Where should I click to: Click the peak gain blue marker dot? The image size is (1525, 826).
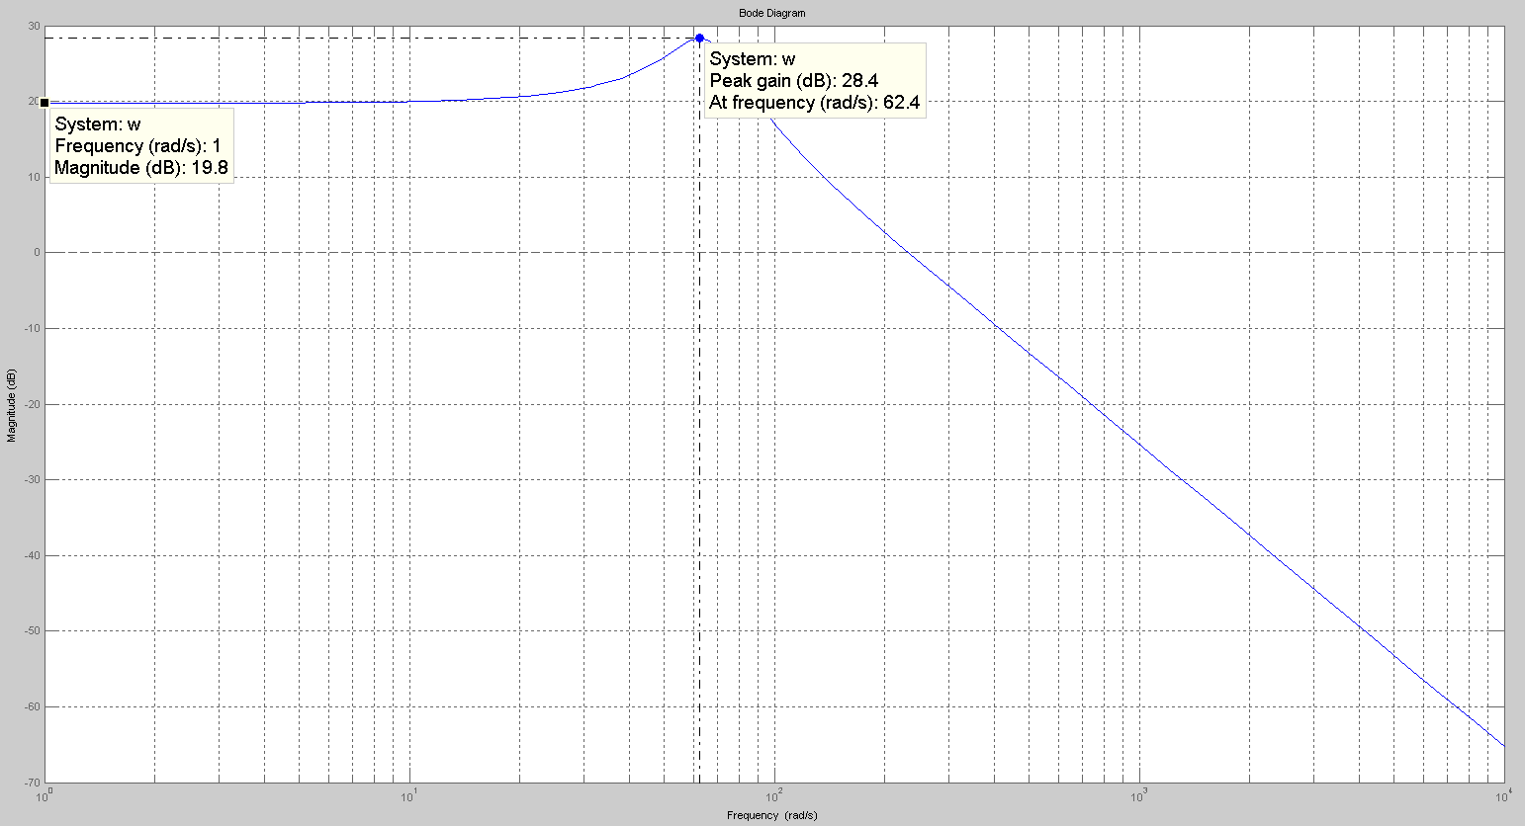(x=699, y=39)
